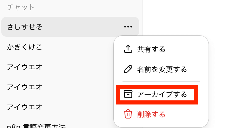Choose 削除する in red text

click(151, 114)
